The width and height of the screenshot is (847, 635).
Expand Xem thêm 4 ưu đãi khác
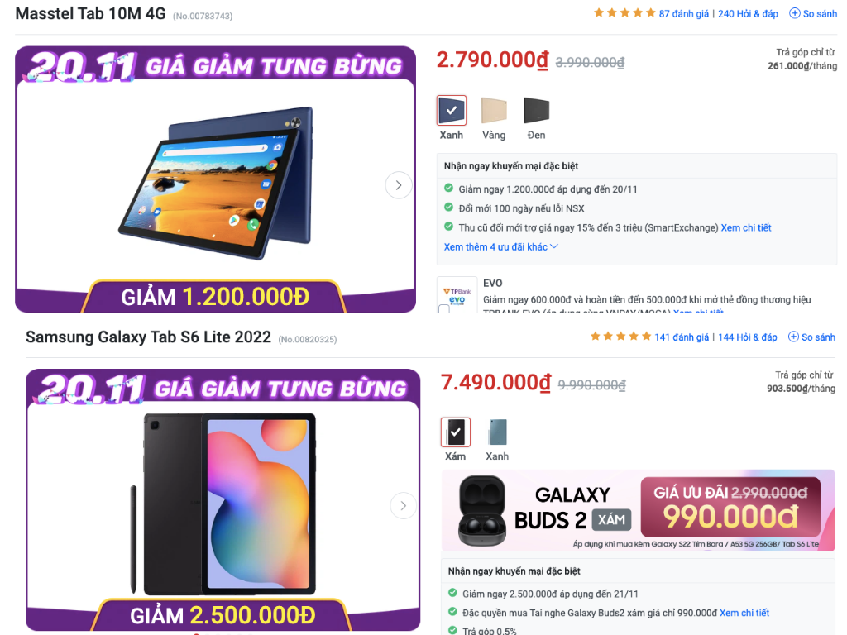point(500,246)
